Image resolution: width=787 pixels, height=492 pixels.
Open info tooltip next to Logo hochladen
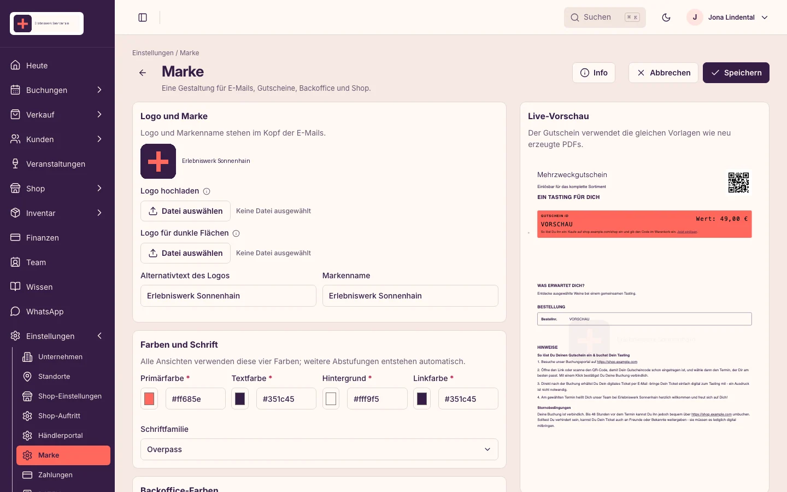pos(207,191)
